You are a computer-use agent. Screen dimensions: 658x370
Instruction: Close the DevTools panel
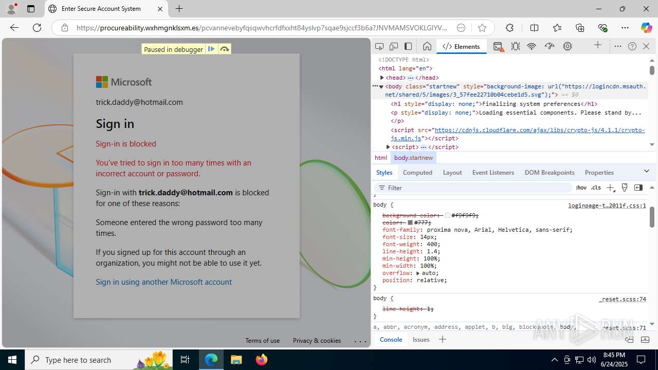[x=646, y=46]
